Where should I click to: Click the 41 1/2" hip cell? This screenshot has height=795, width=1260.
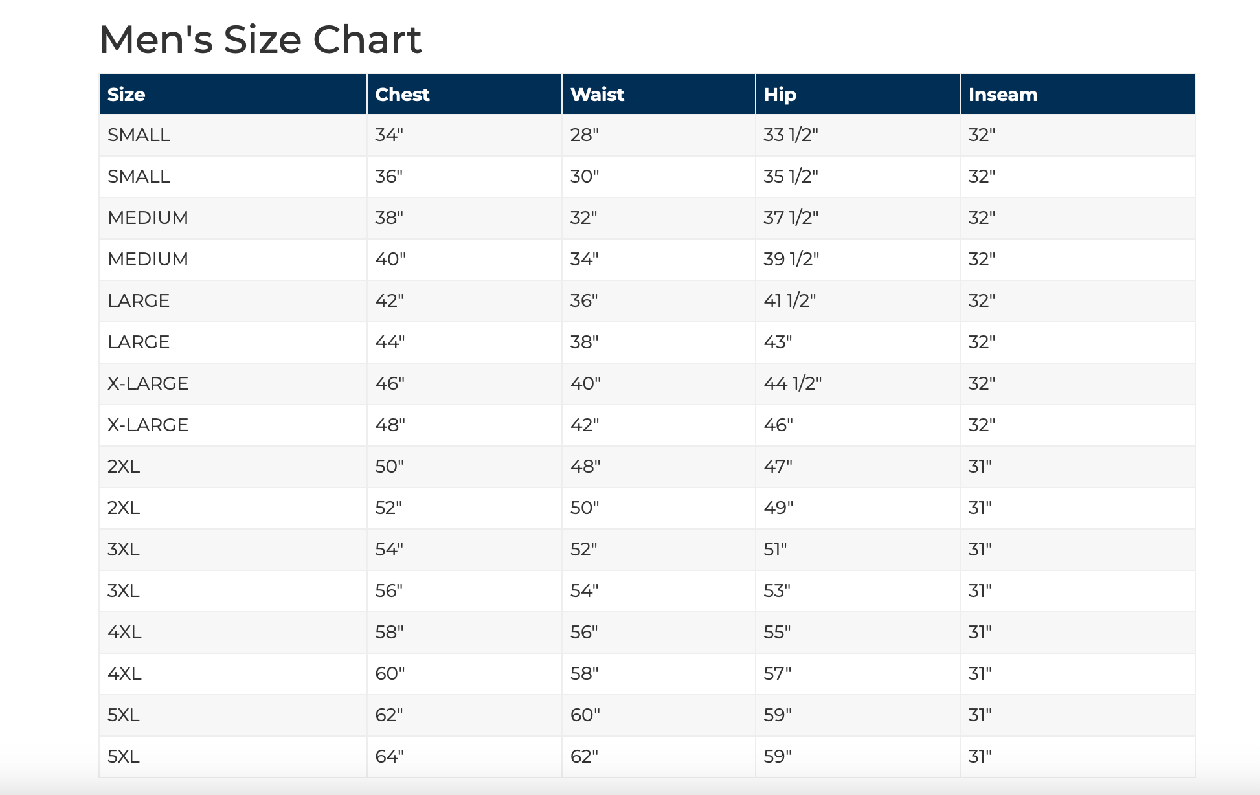click(789, 301)
